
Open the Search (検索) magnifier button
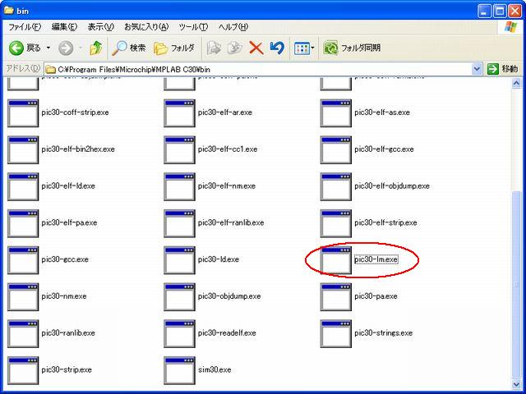[129, 48]
